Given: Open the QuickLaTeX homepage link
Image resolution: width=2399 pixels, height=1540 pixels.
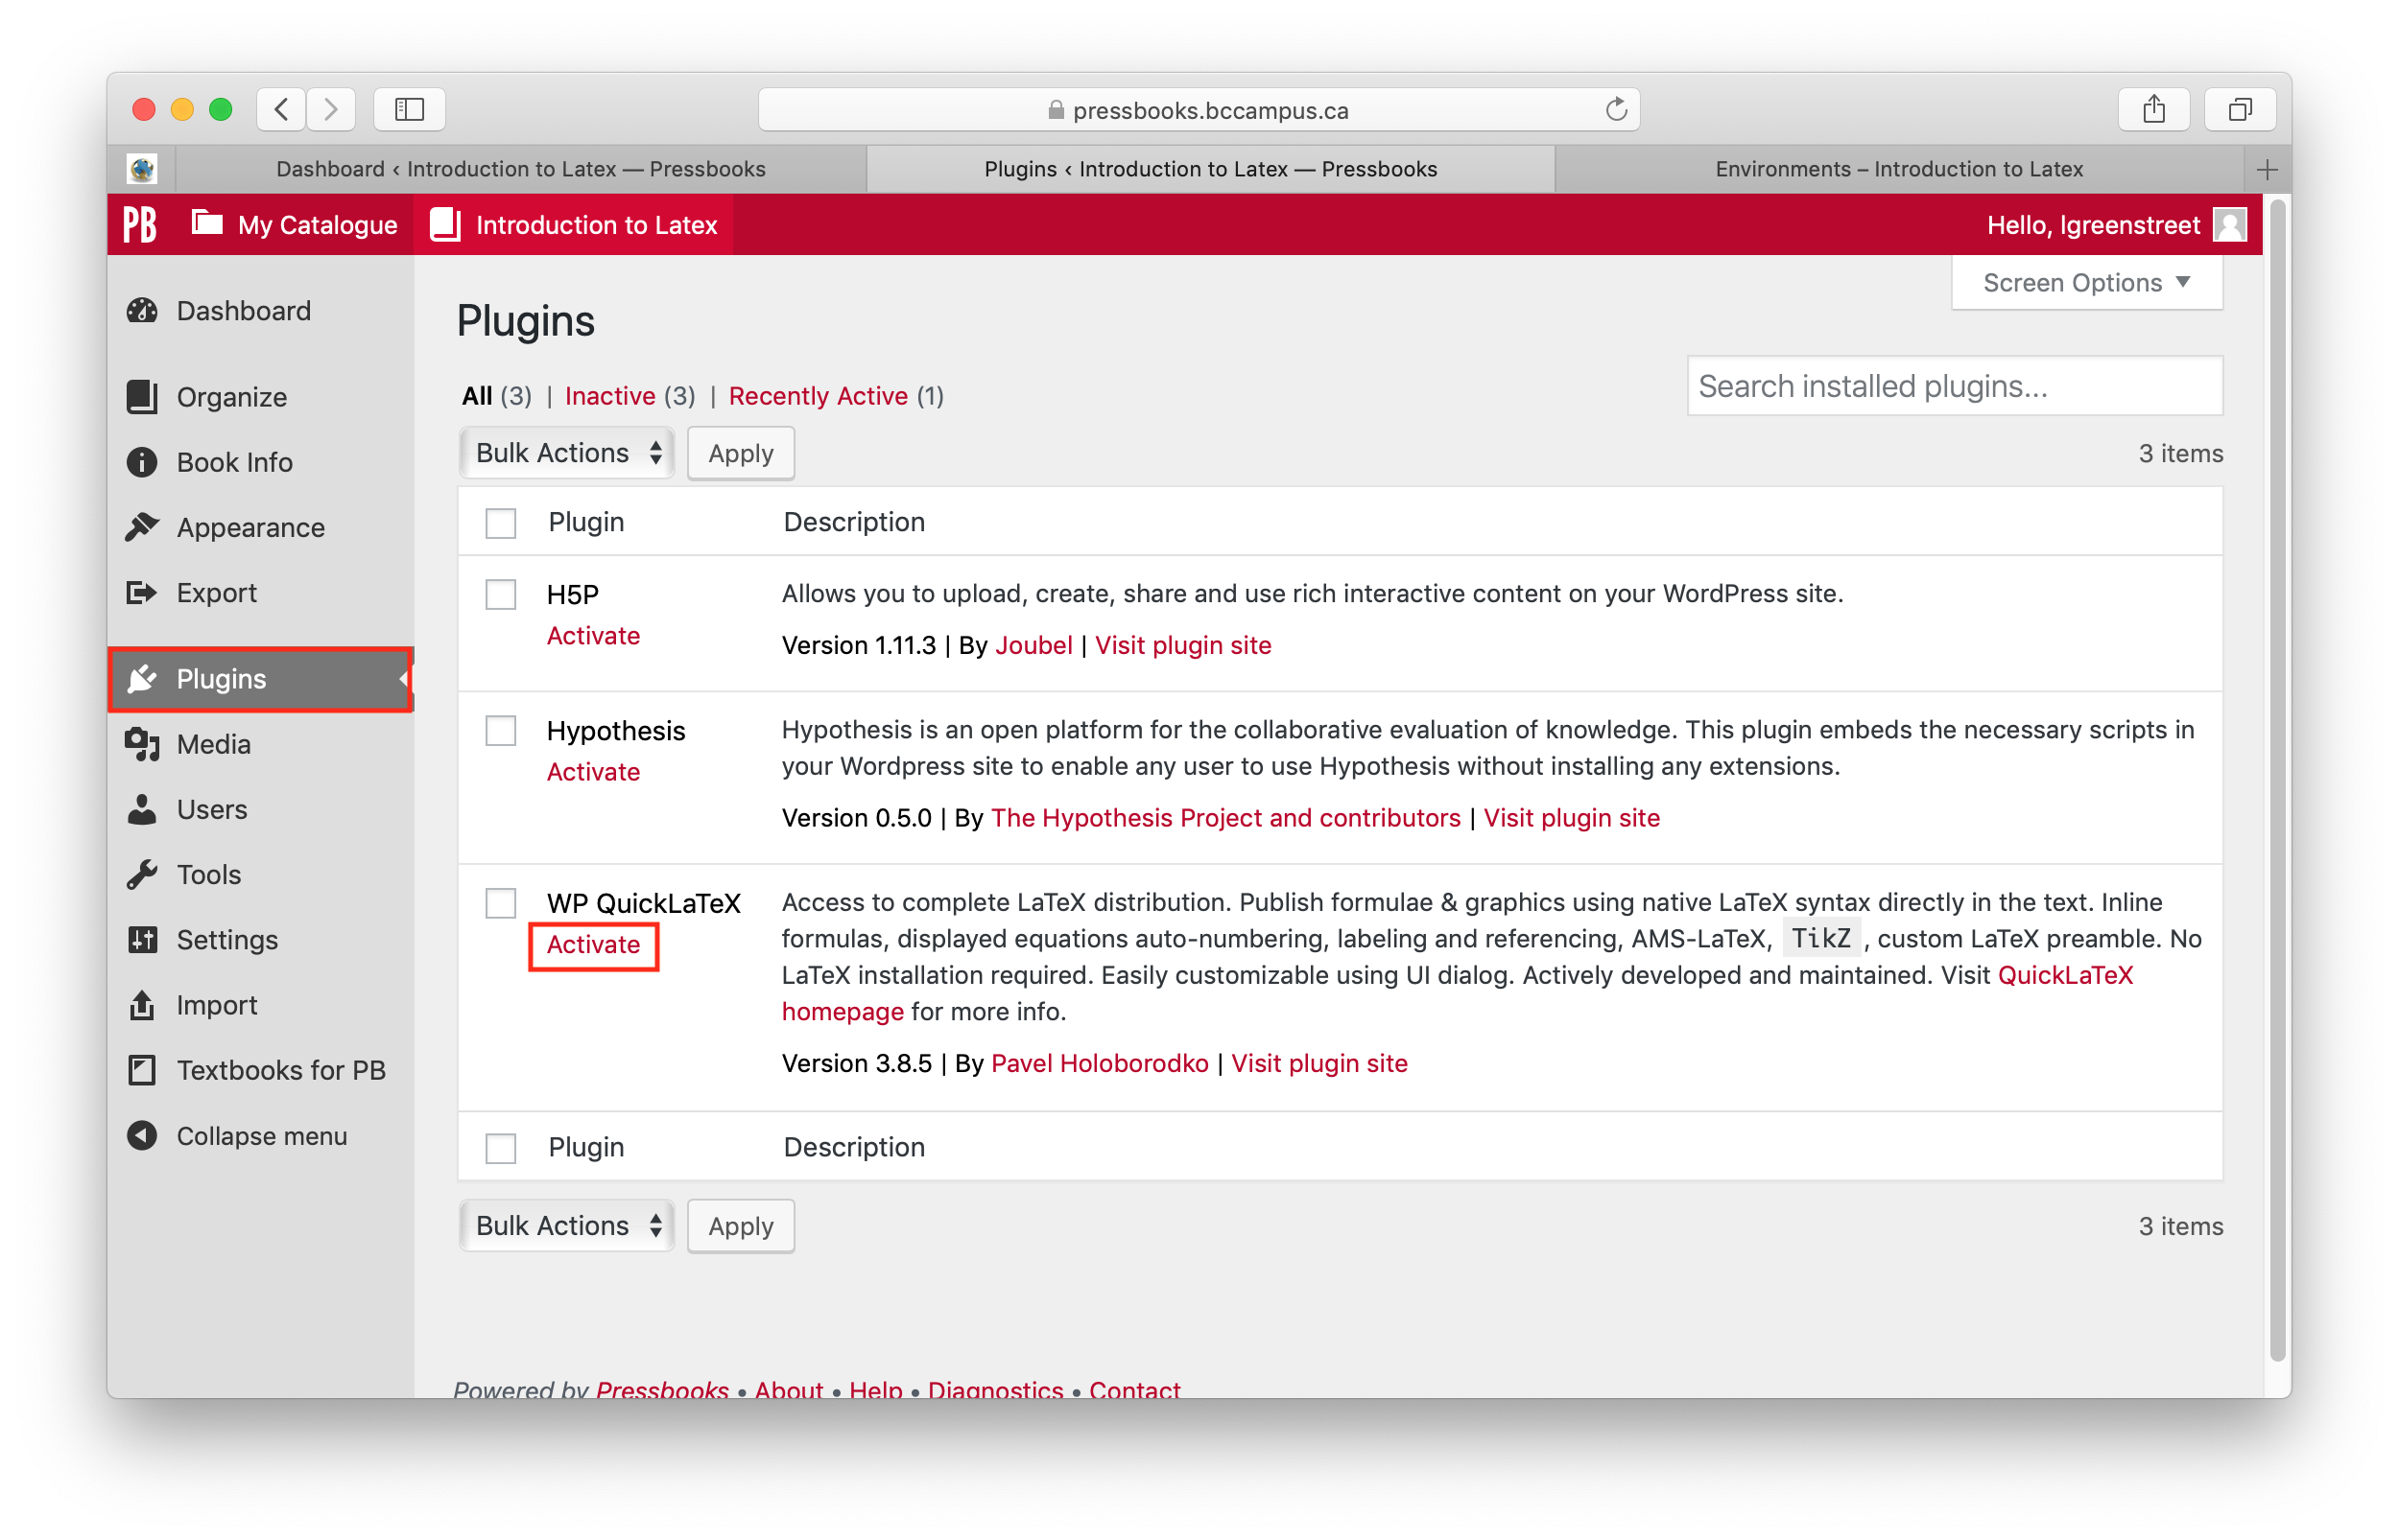Looking at the screenshot, I should tap(2065, 975).
